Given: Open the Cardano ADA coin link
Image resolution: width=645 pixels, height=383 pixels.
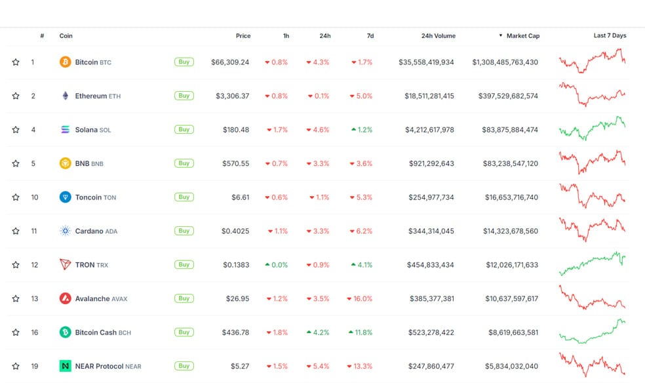Looking at the screenshot, I should tap(96, 231).
